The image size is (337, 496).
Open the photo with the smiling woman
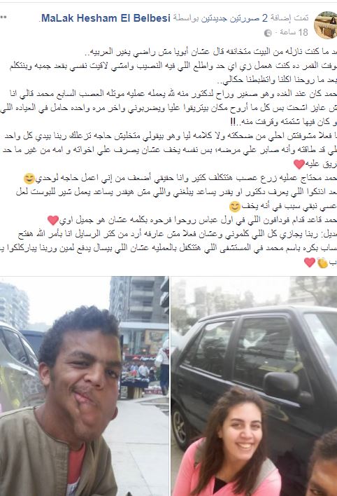pyautogui.click(x=254, y=386)
